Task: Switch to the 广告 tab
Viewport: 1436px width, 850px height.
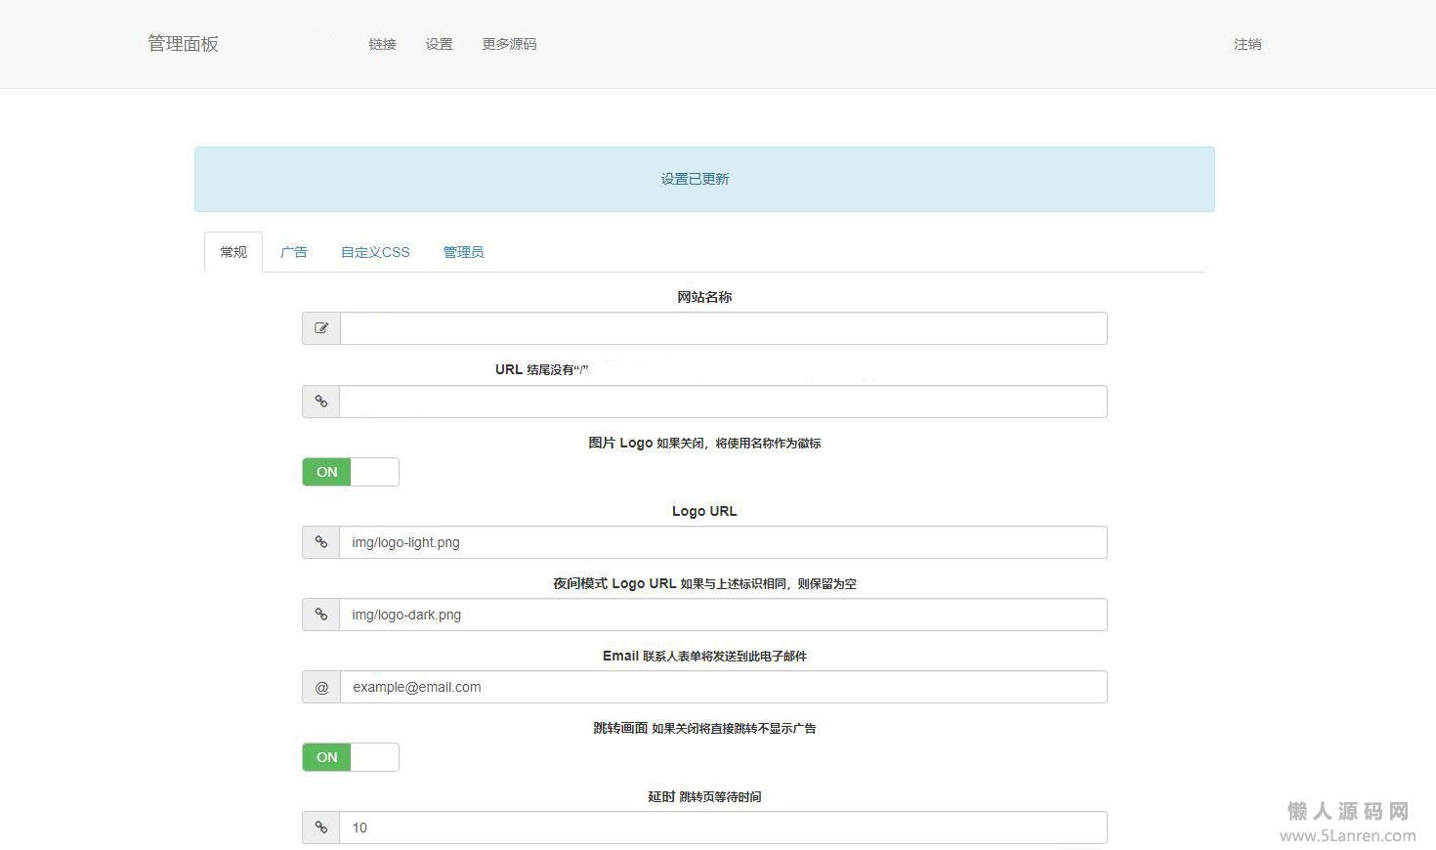Action: 293,252
